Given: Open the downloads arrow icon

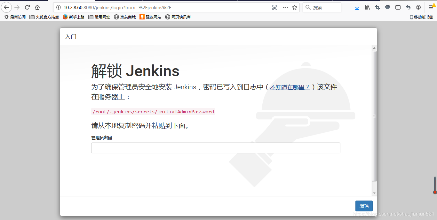Looking at the screenshot, I should (357, 7).
